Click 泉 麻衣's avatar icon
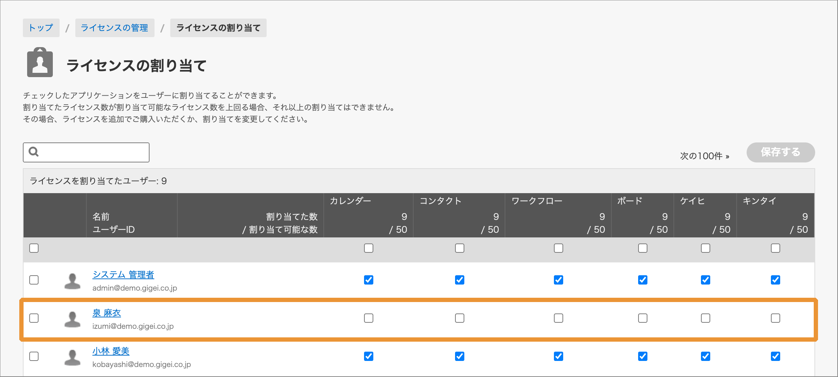 click(72, 319)
